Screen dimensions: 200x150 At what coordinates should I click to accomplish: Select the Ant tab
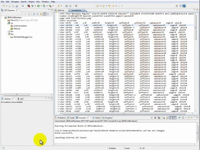point(20,99)
